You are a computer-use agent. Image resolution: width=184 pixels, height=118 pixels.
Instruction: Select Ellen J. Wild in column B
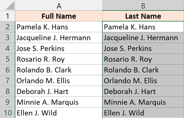pos(143,113)
